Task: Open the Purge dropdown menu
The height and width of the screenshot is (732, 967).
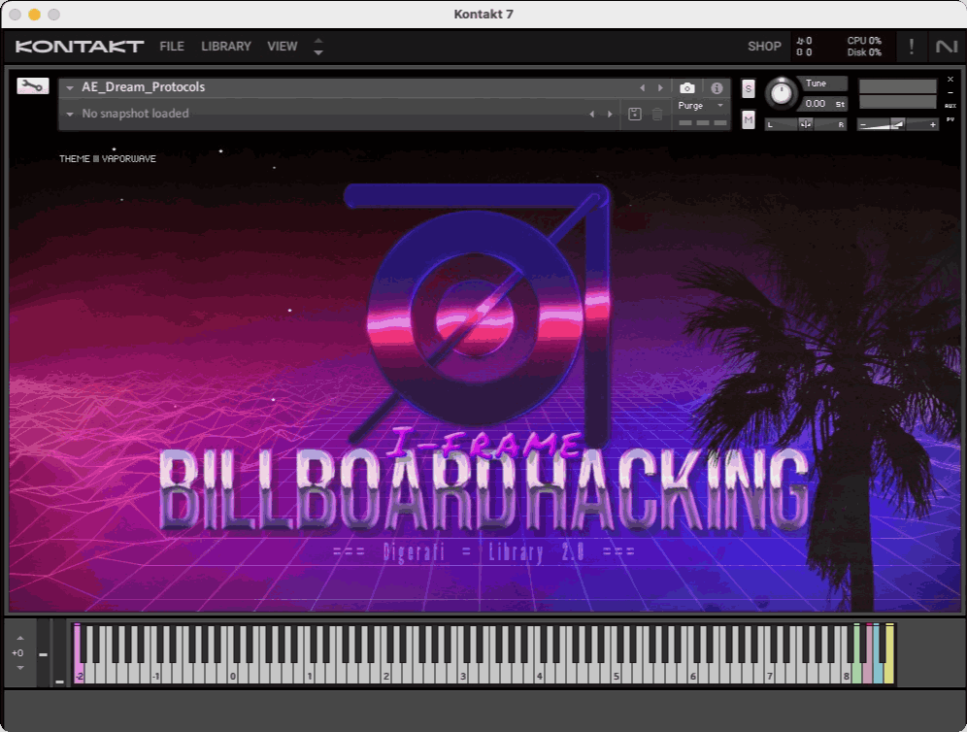Action: point(701,106)
